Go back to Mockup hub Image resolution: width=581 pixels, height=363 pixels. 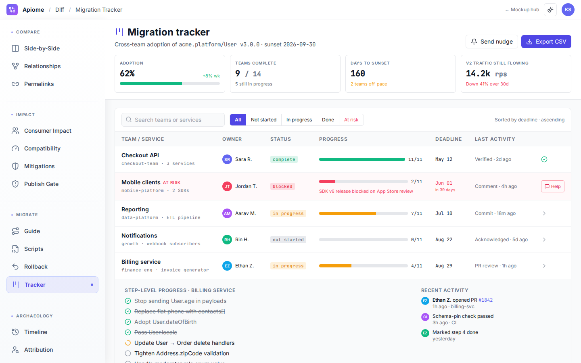click(x=522, y=10)
